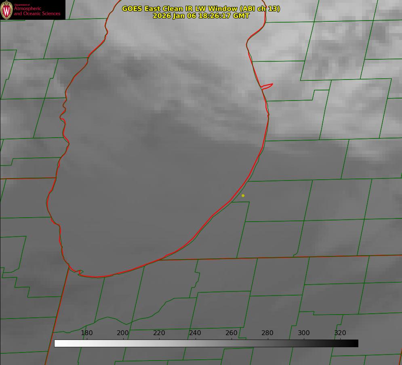402x365 pixels.
Task: Click the 260 temperature scale label
Action: pos(231,333)
